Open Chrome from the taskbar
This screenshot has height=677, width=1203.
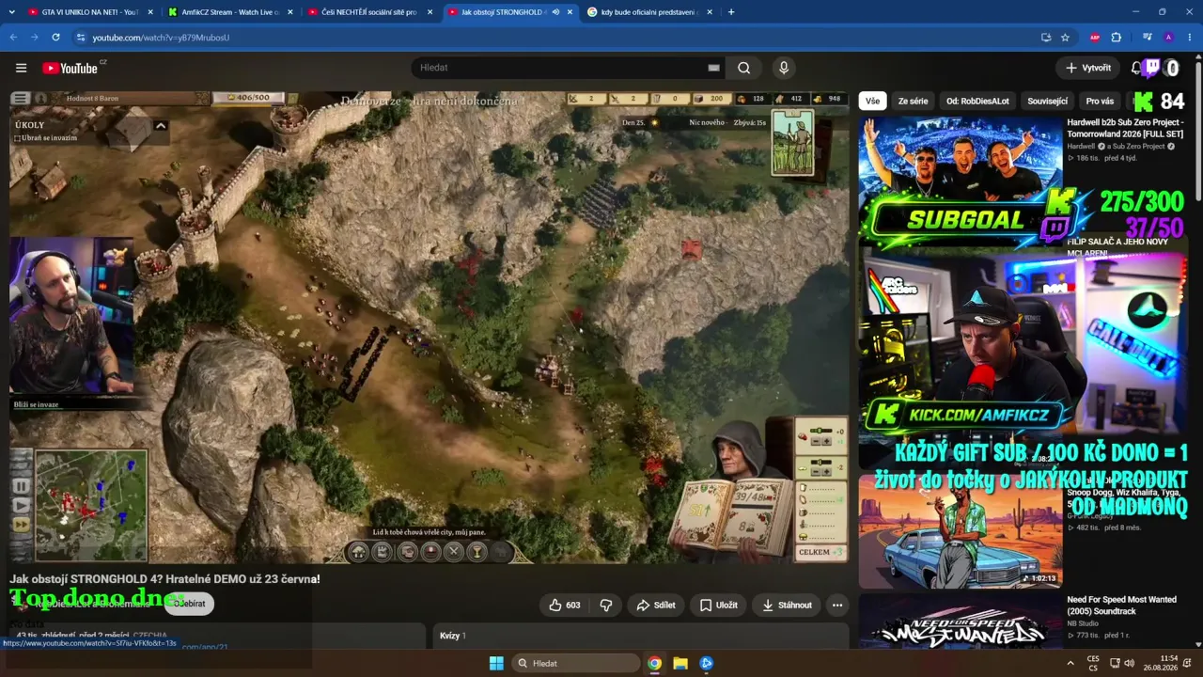point(654,663)
